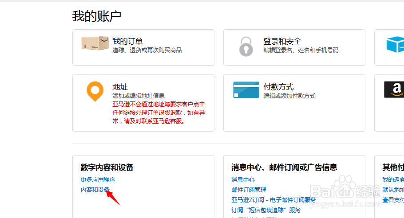
Task: Click the red address warning notice
Action: 159,113
